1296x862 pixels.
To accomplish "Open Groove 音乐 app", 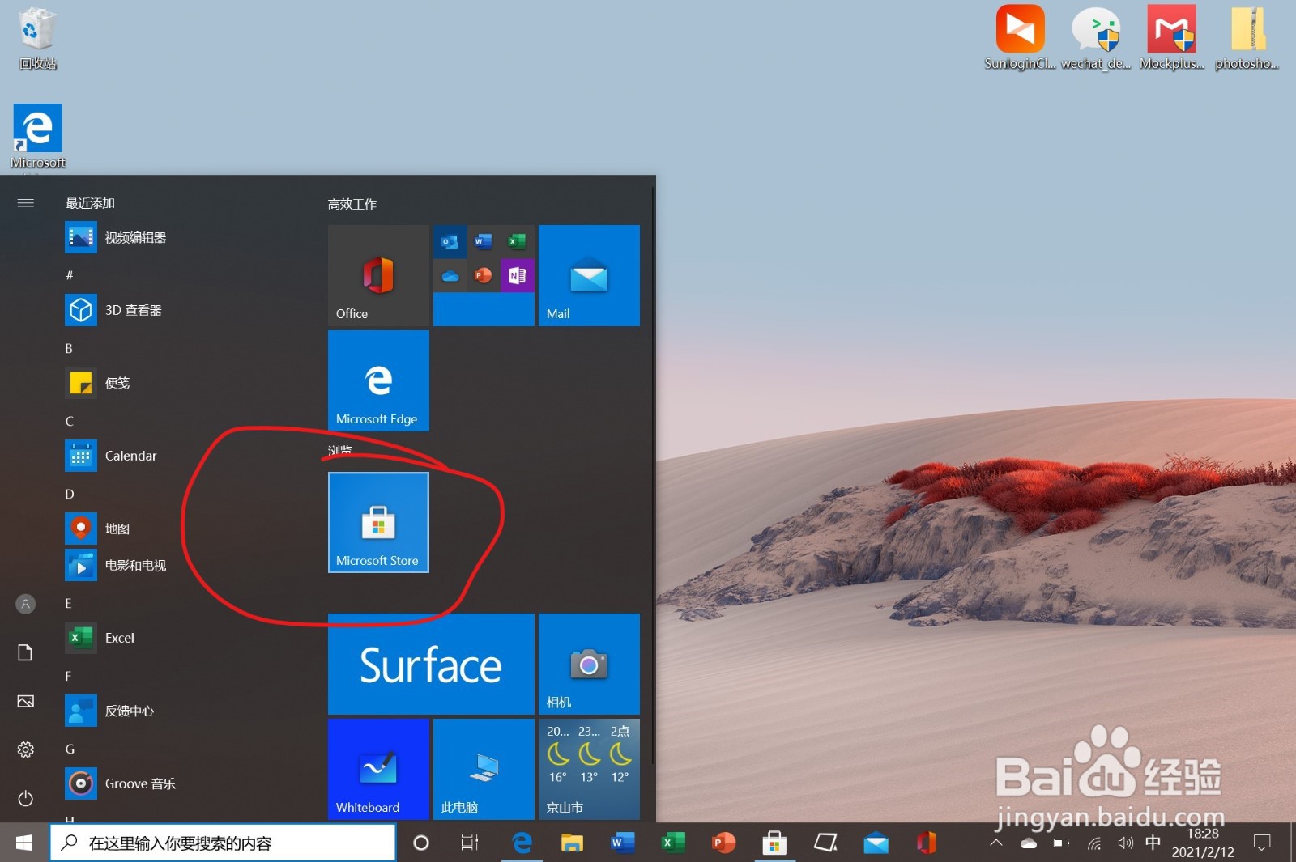I will 121,783.
